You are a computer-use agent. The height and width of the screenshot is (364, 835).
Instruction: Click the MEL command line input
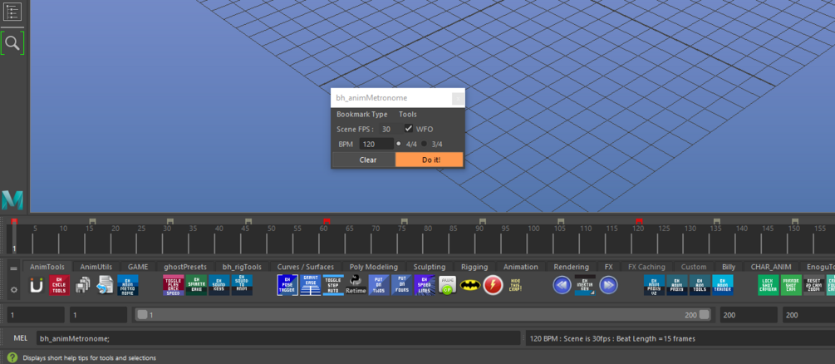278,338
